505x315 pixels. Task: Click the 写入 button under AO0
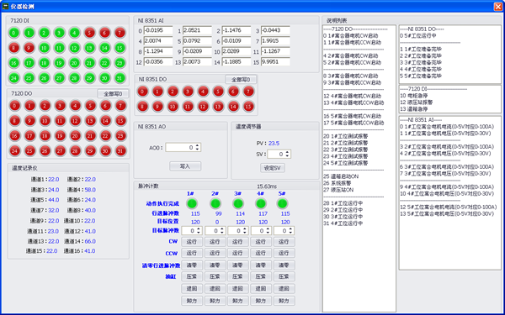point(185,166)
